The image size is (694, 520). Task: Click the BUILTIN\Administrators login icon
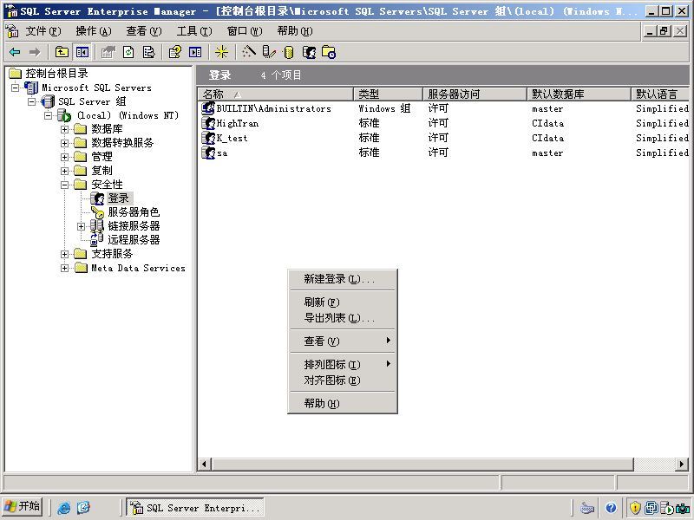(x=208, y=108)
